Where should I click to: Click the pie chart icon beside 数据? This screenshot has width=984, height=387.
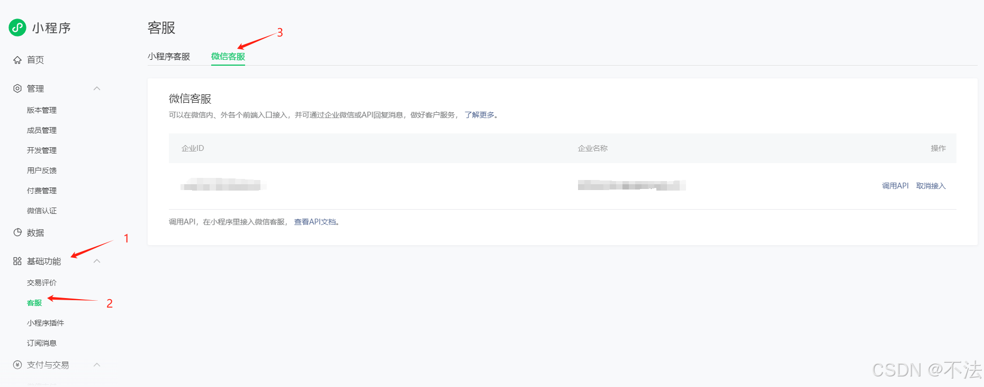click(x=17, y=232)
